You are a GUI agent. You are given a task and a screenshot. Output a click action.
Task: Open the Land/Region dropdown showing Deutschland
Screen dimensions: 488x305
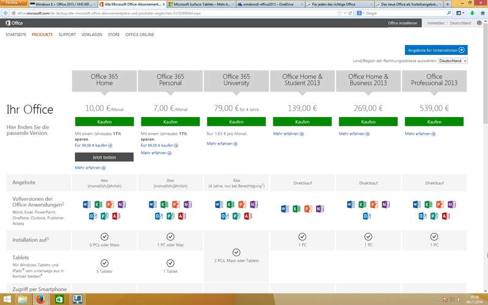pyautogui.click(x=453, y=61)
